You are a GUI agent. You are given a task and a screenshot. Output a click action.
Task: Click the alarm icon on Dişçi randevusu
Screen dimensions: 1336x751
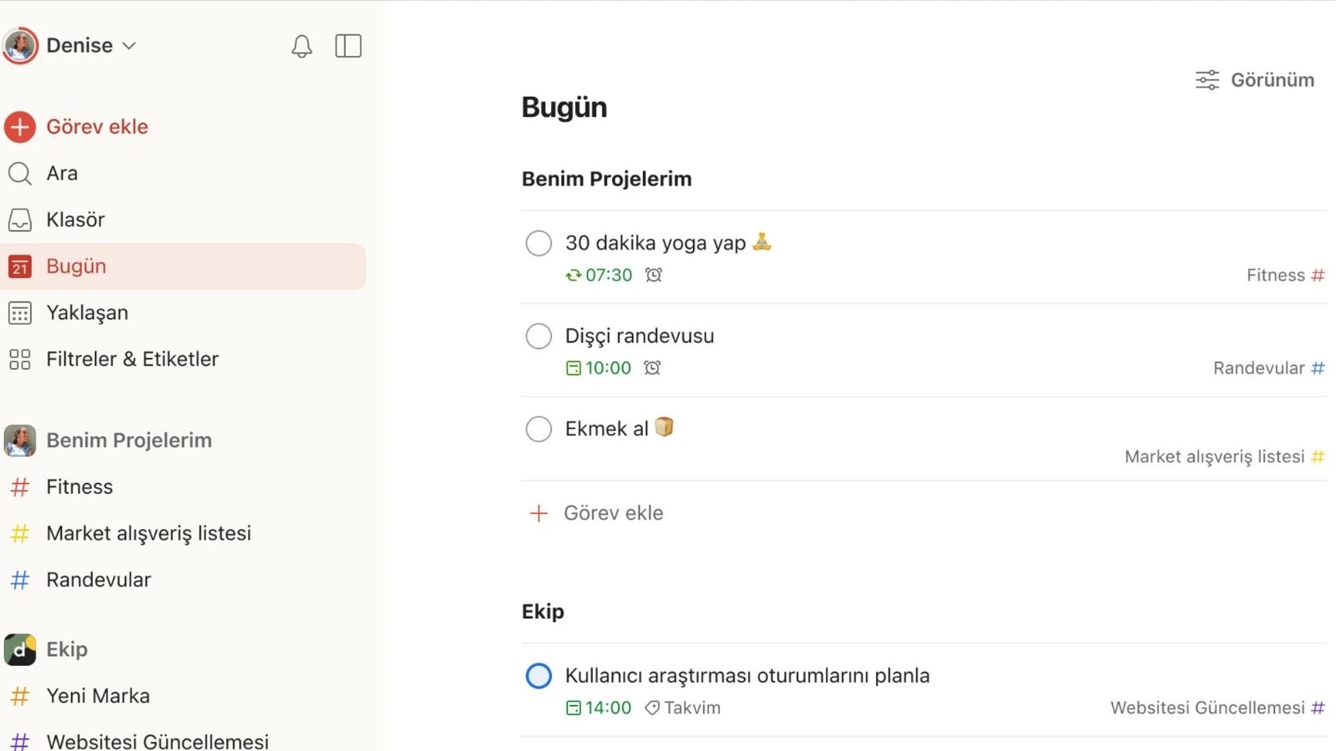click(x=652, y=368)
